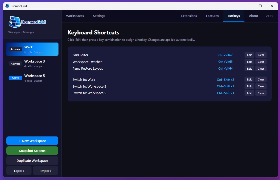Activate Workspace 3
Image resolution: width=280 pixels, height=180 pixels.
click(x=15, y=64)
